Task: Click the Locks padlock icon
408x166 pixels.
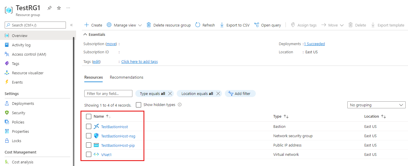Action: coord(7,141)
